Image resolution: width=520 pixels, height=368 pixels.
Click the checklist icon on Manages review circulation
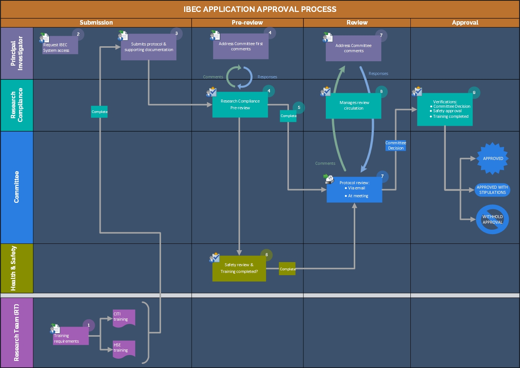click(x=325, y=91)
